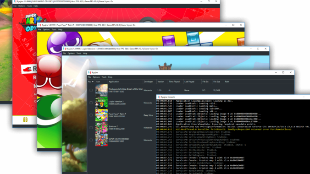Toggle favorite checkbox for Luigi's Mansion 3

(91, 103)
